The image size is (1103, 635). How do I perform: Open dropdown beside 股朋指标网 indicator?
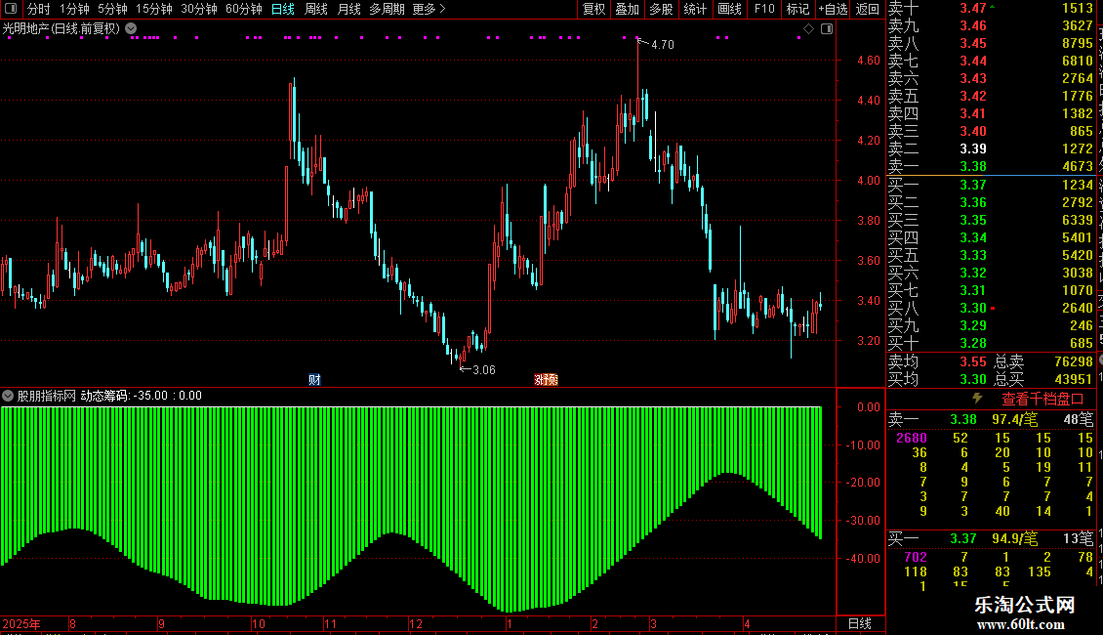pyautogui.click(x=8, y=396)
